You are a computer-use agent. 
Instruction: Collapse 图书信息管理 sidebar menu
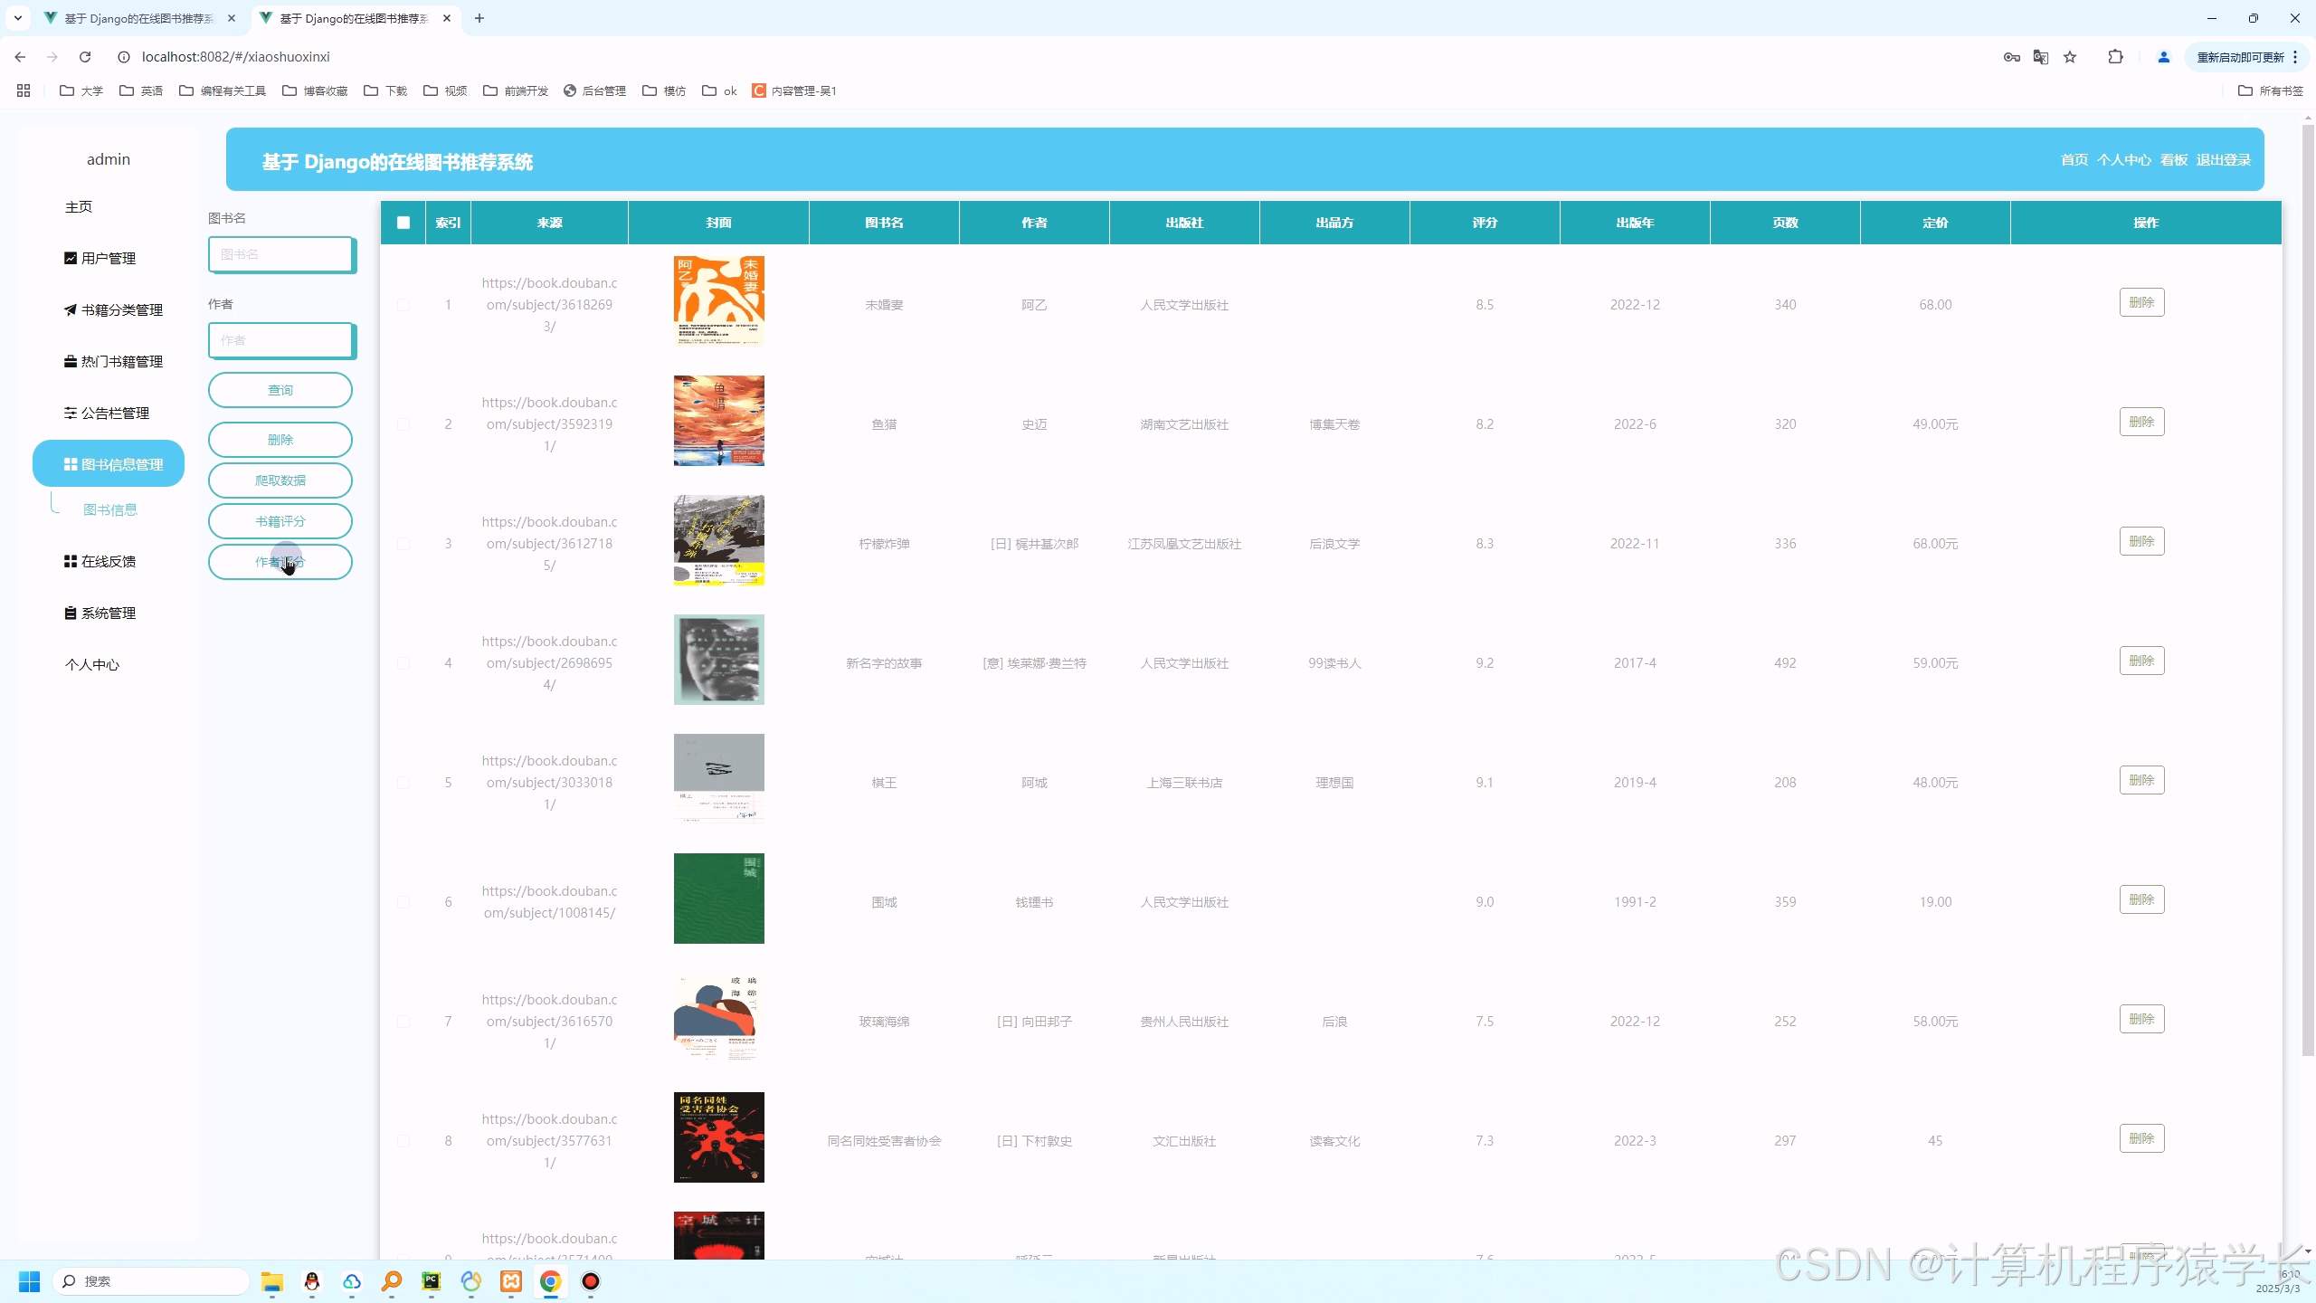pos(109,464)
